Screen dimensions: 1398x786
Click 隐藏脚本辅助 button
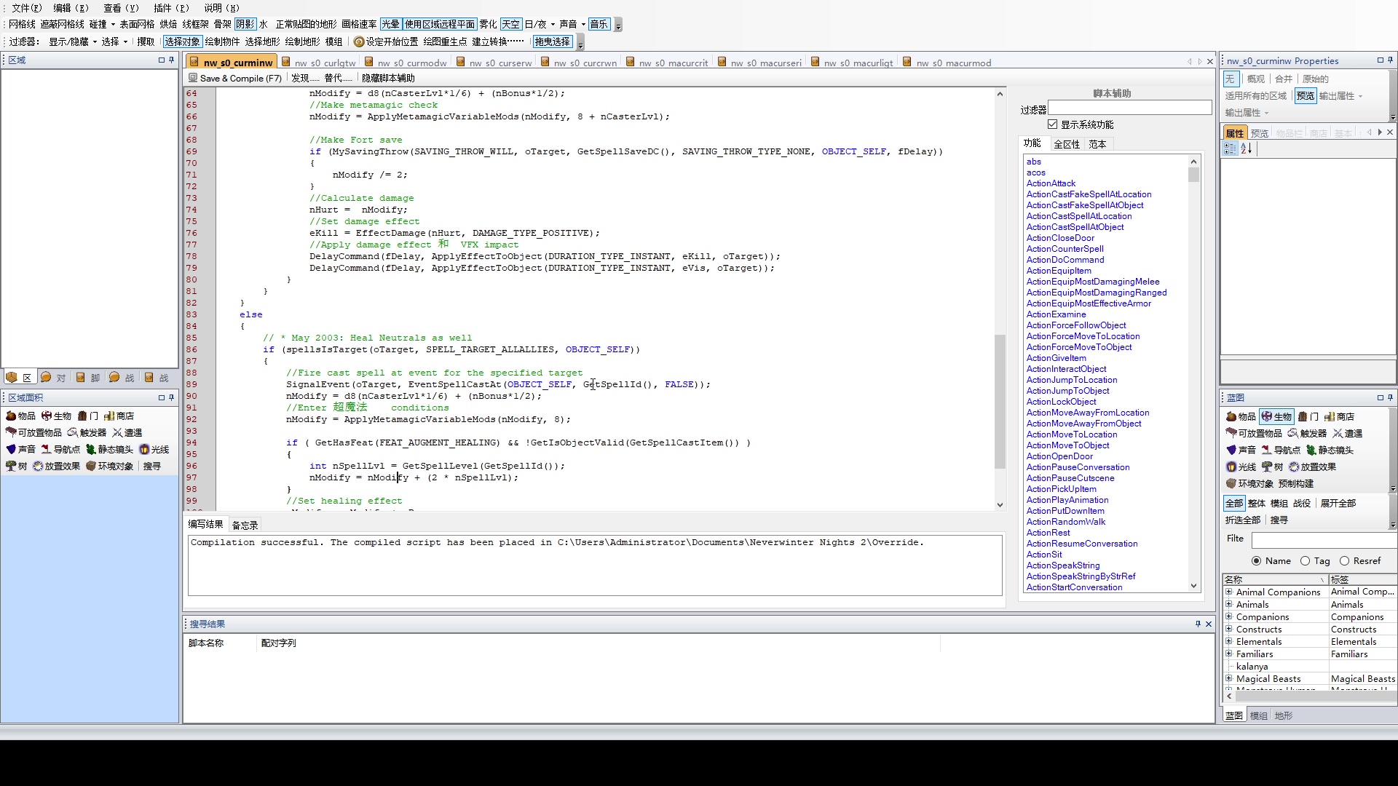point(388,78)
